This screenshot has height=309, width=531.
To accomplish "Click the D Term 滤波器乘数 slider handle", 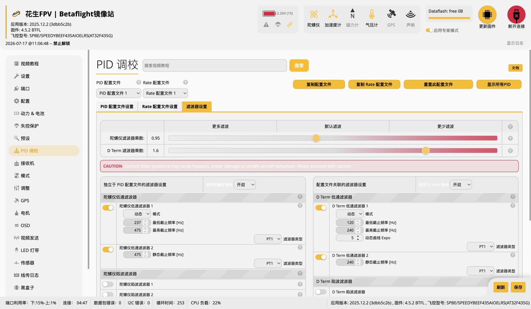I will 426,151.
